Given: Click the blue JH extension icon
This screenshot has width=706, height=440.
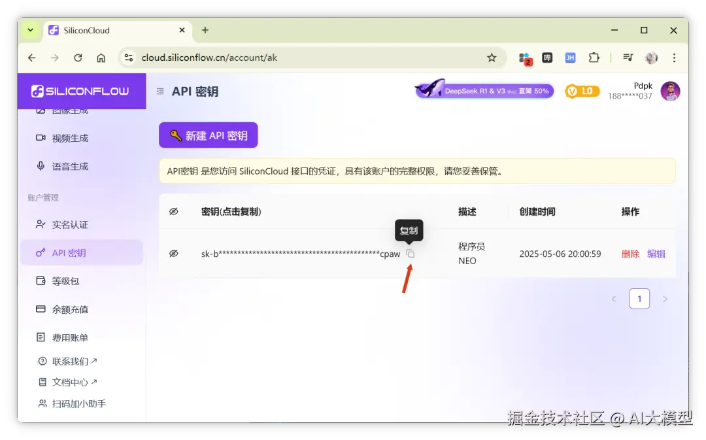Looking at the screenshot, I should [571, 58].
